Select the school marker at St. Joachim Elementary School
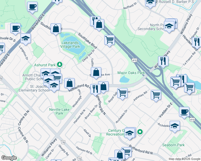 (x=54, y=86)
